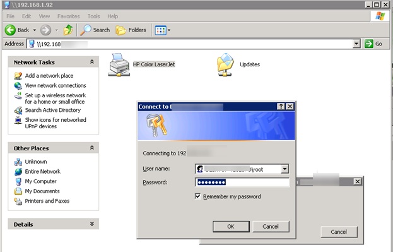Open the Favorites menu
This screenshot has width=393, height=252.
(68, 16)
